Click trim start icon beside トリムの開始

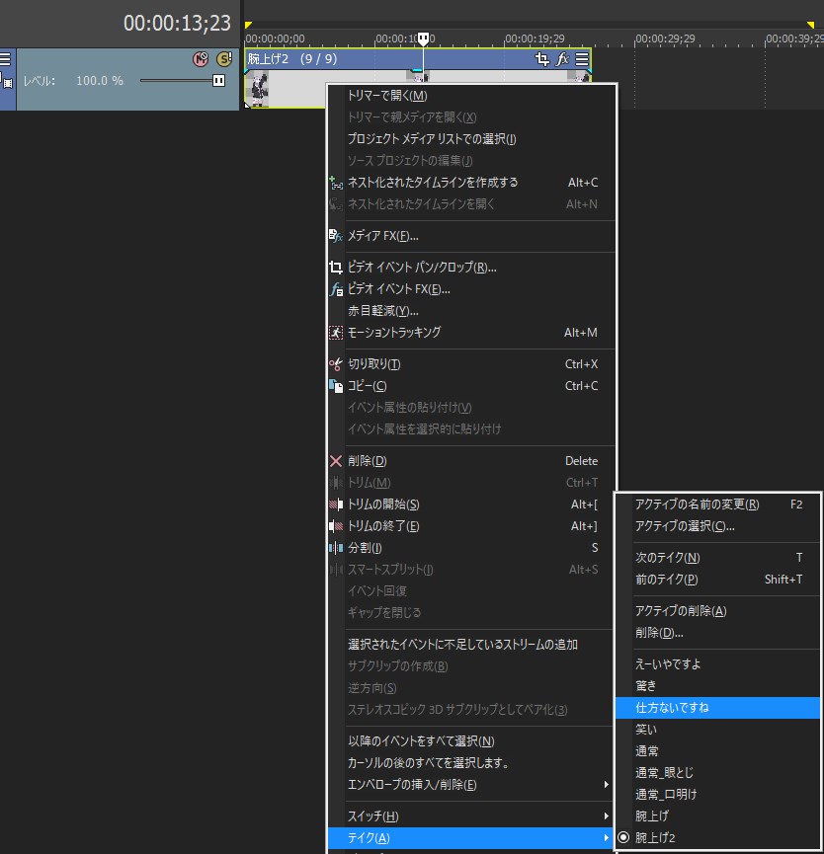[336, 505]
